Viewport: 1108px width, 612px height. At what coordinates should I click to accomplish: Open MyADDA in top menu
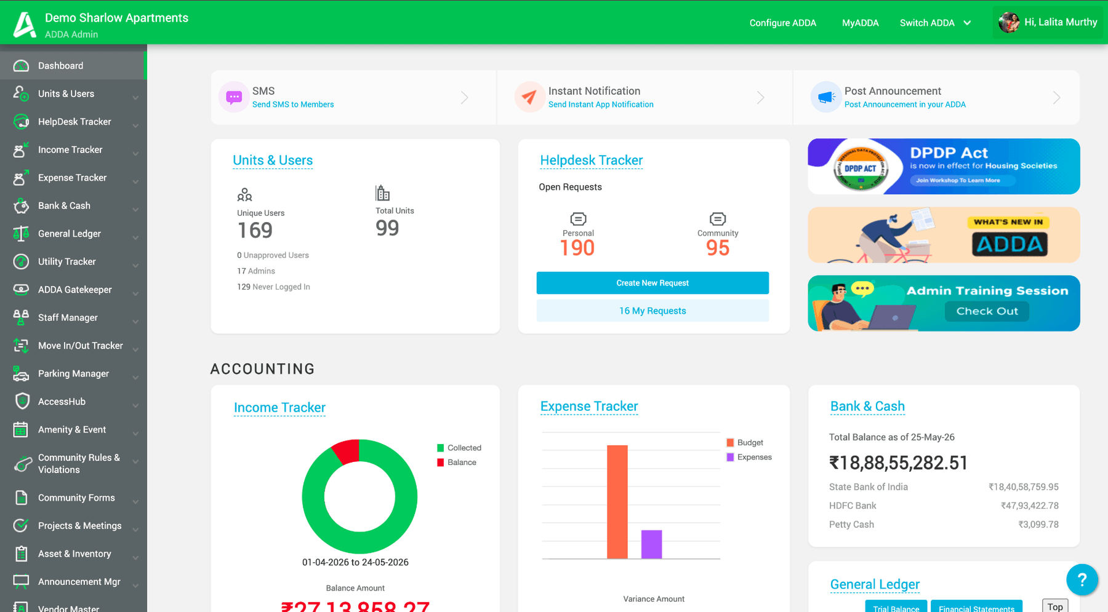point(860,23)
